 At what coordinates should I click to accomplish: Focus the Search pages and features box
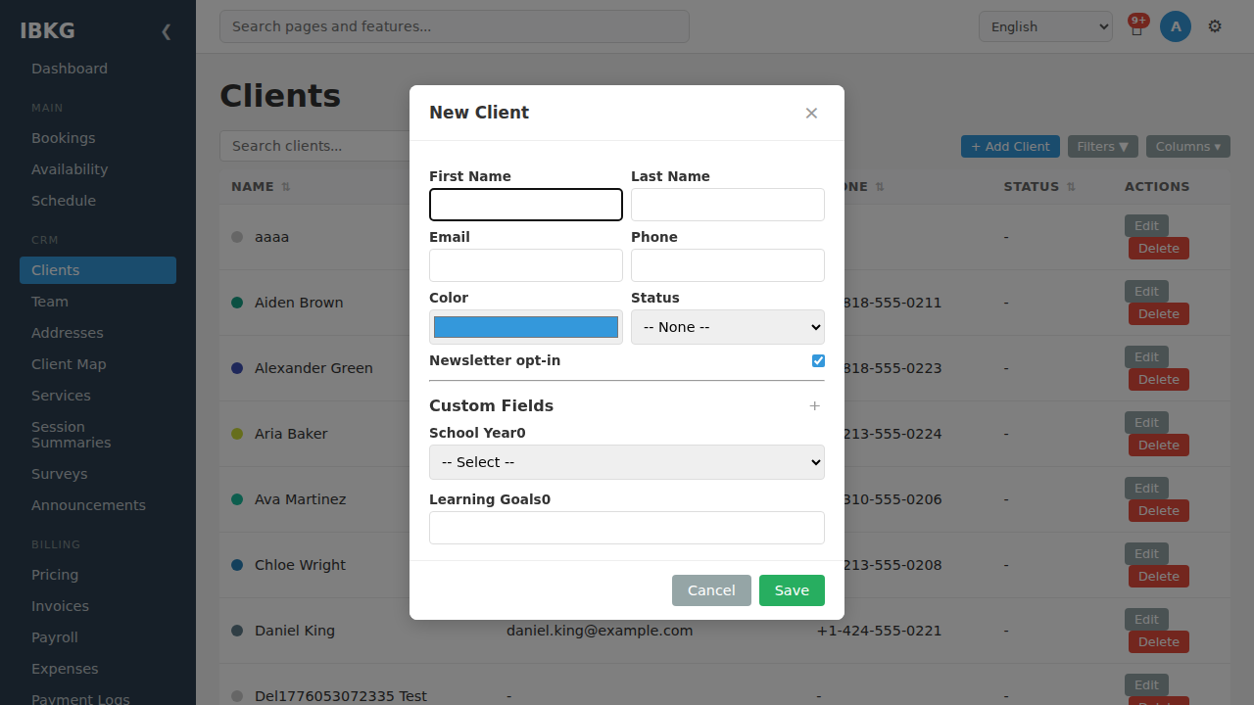click(x=455, y=26)
